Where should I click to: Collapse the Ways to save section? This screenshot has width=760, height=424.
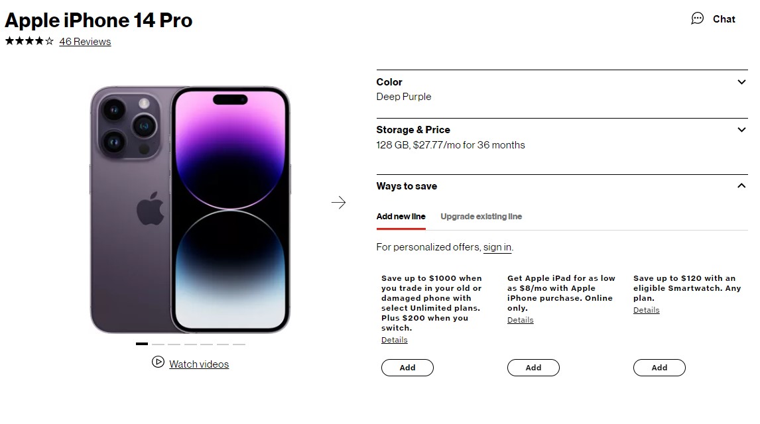tap(741, 186)
